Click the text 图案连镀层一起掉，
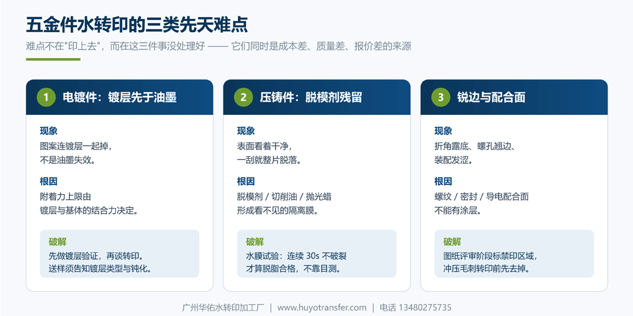633x316 pixels. pos(75,146)
